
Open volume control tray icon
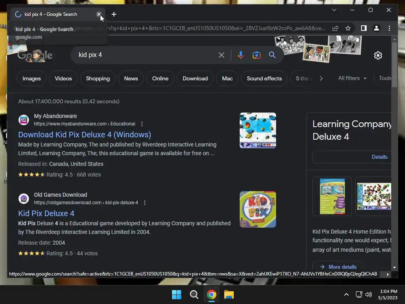pos(369,294)
